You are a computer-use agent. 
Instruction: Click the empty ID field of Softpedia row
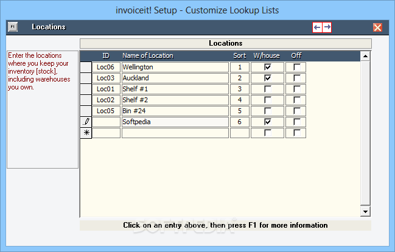(106, 122)
